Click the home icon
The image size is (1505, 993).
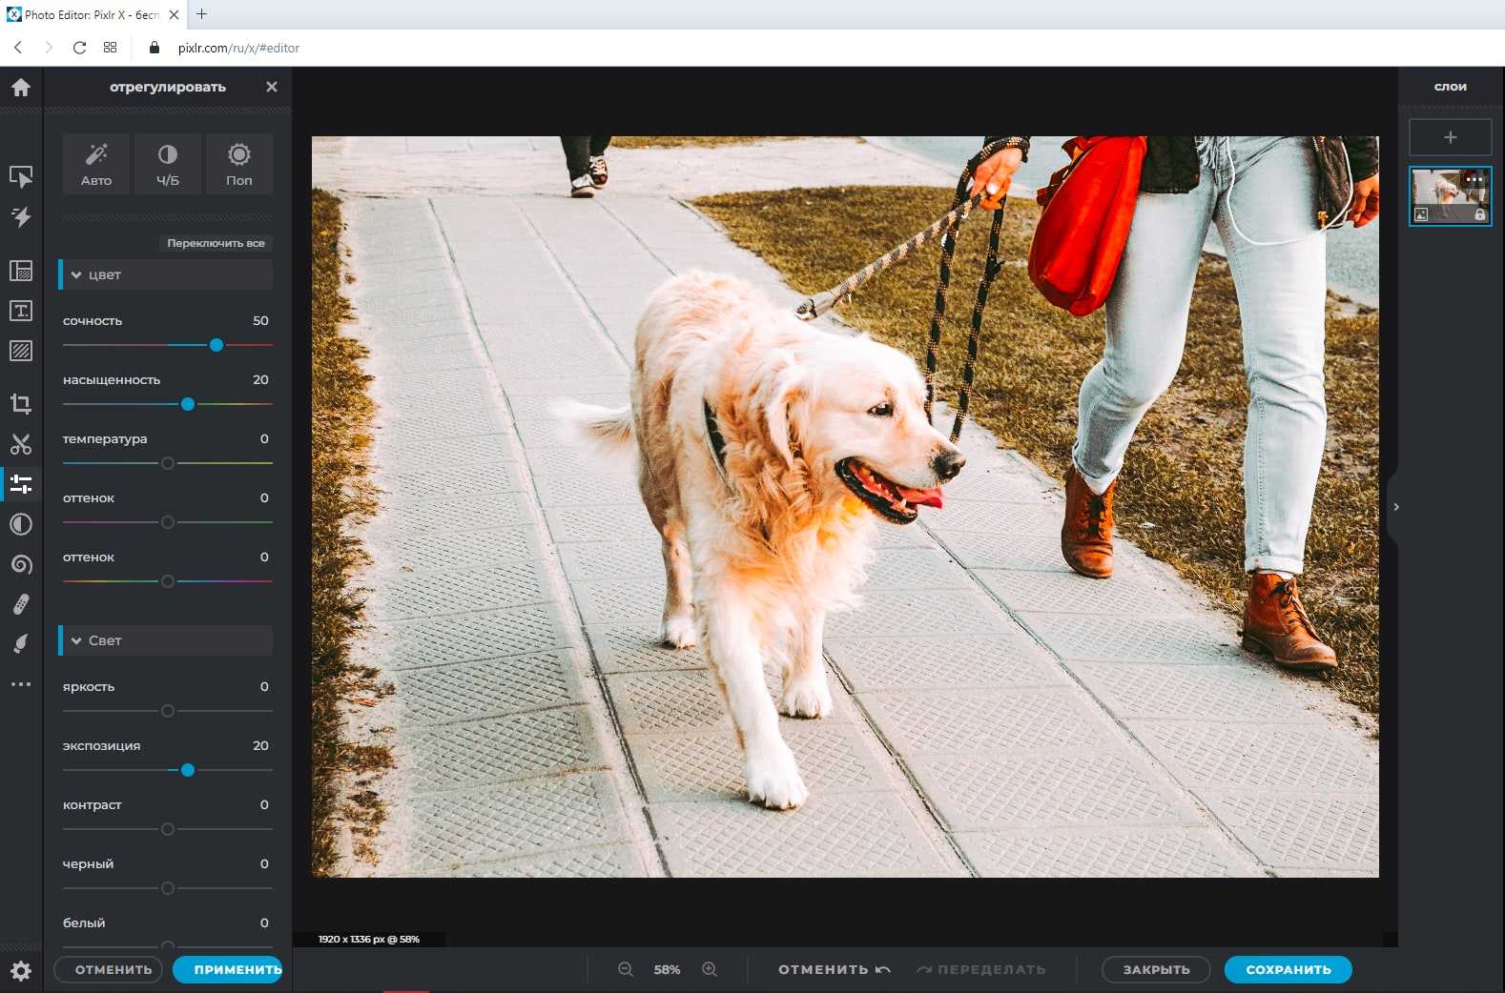pyautogui.click(x=21, y=88)
